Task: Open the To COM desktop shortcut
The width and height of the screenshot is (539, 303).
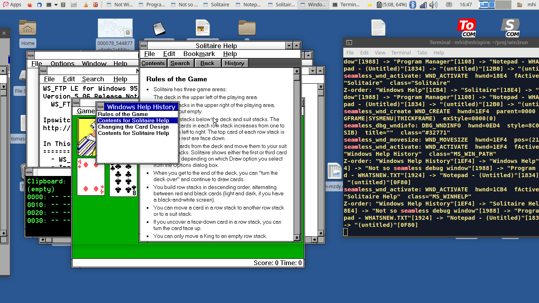Action: (466, 28)
